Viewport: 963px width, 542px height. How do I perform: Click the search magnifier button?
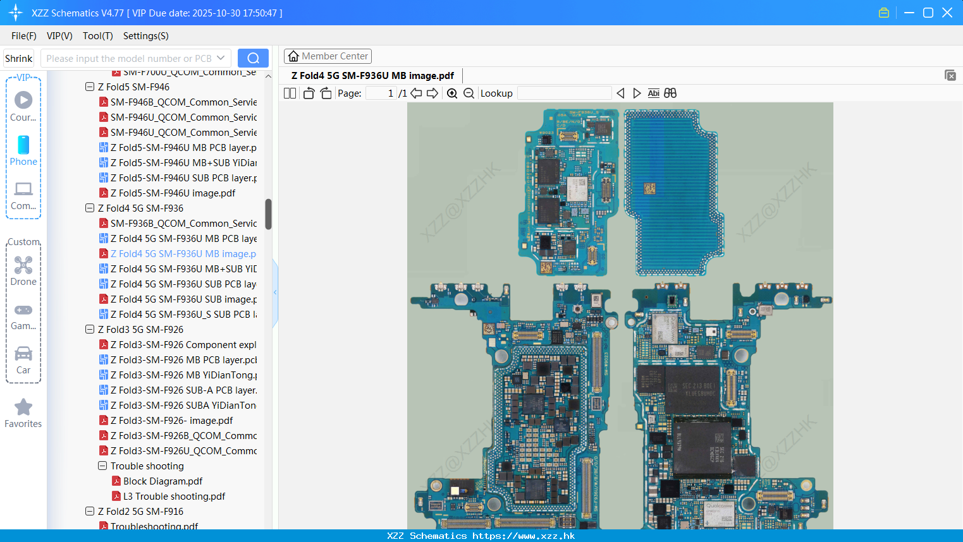point(253,58)
